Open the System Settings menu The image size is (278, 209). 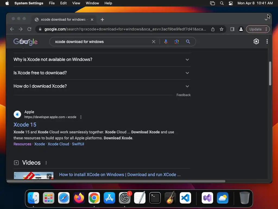[29, 3]
